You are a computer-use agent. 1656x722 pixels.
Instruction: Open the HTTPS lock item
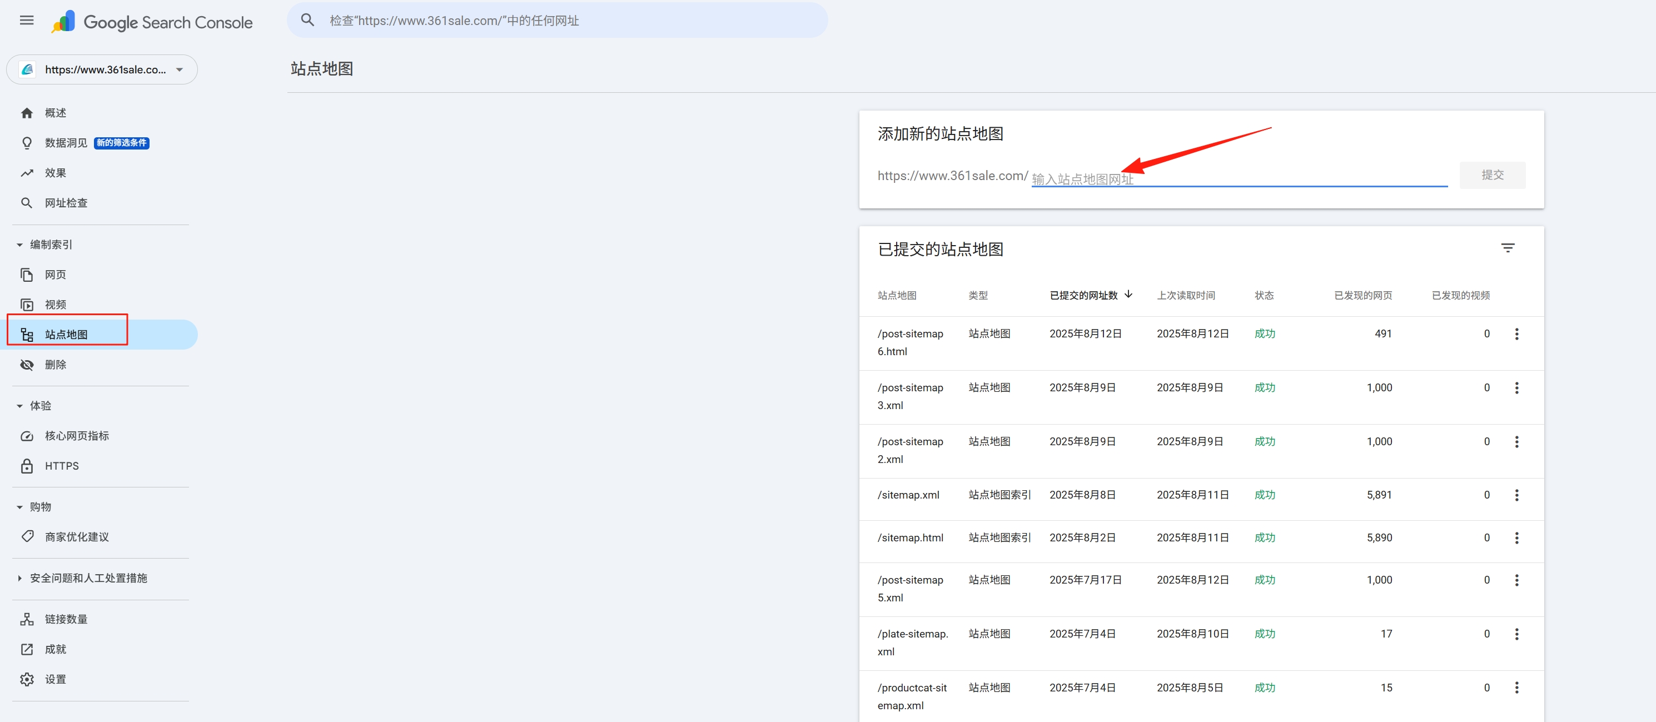(x=61, y=466)
